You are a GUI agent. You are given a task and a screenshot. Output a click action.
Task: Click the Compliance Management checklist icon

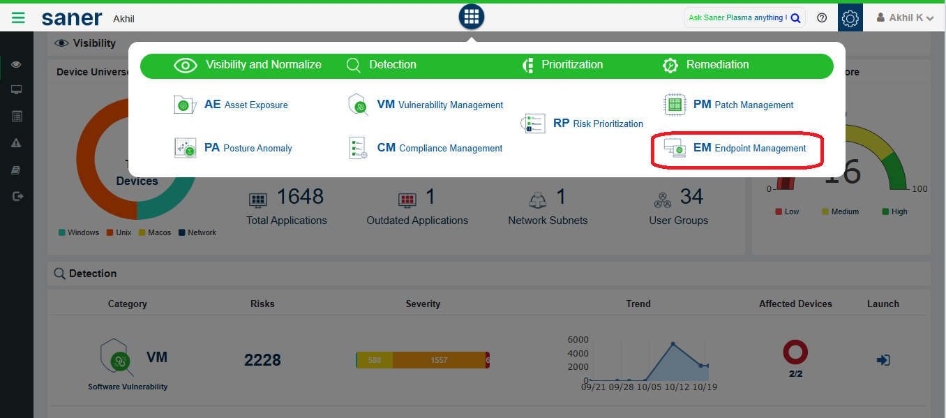click(x=358, y=148)
